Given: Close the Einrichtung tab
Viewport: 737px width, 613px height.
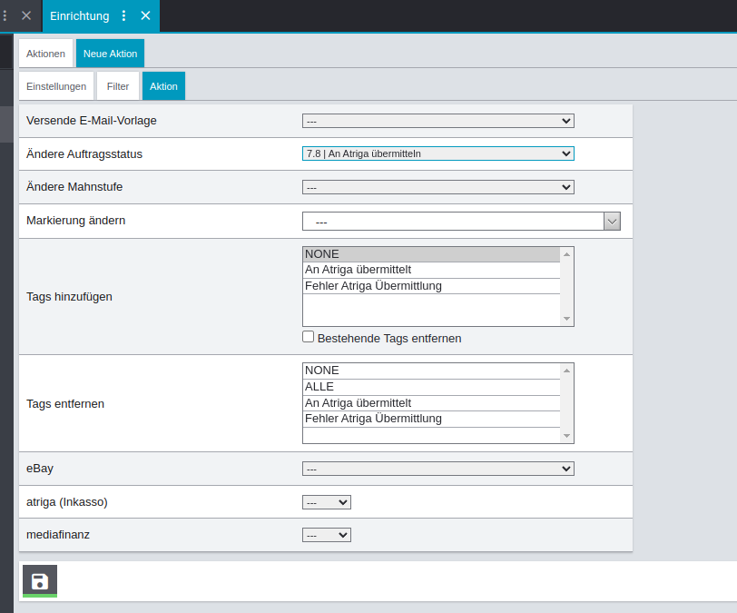Looking at the screenshot, I should pyautogui.click(x=146, y=16).
